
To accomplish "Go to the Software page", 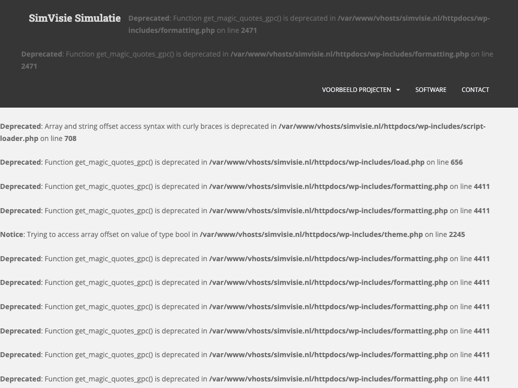I will tap(430, 90).
